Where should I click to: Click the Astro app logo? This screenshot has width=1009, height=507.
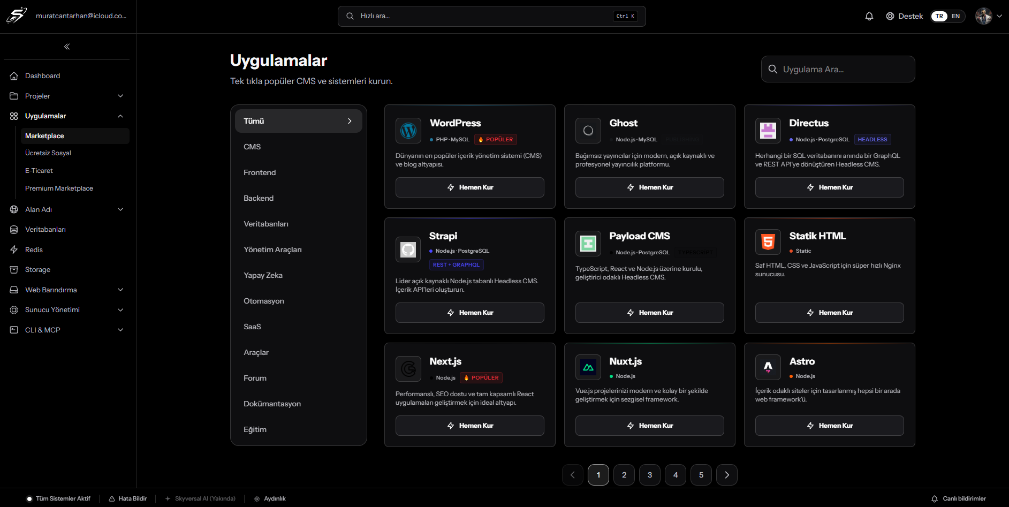[768, 367]
